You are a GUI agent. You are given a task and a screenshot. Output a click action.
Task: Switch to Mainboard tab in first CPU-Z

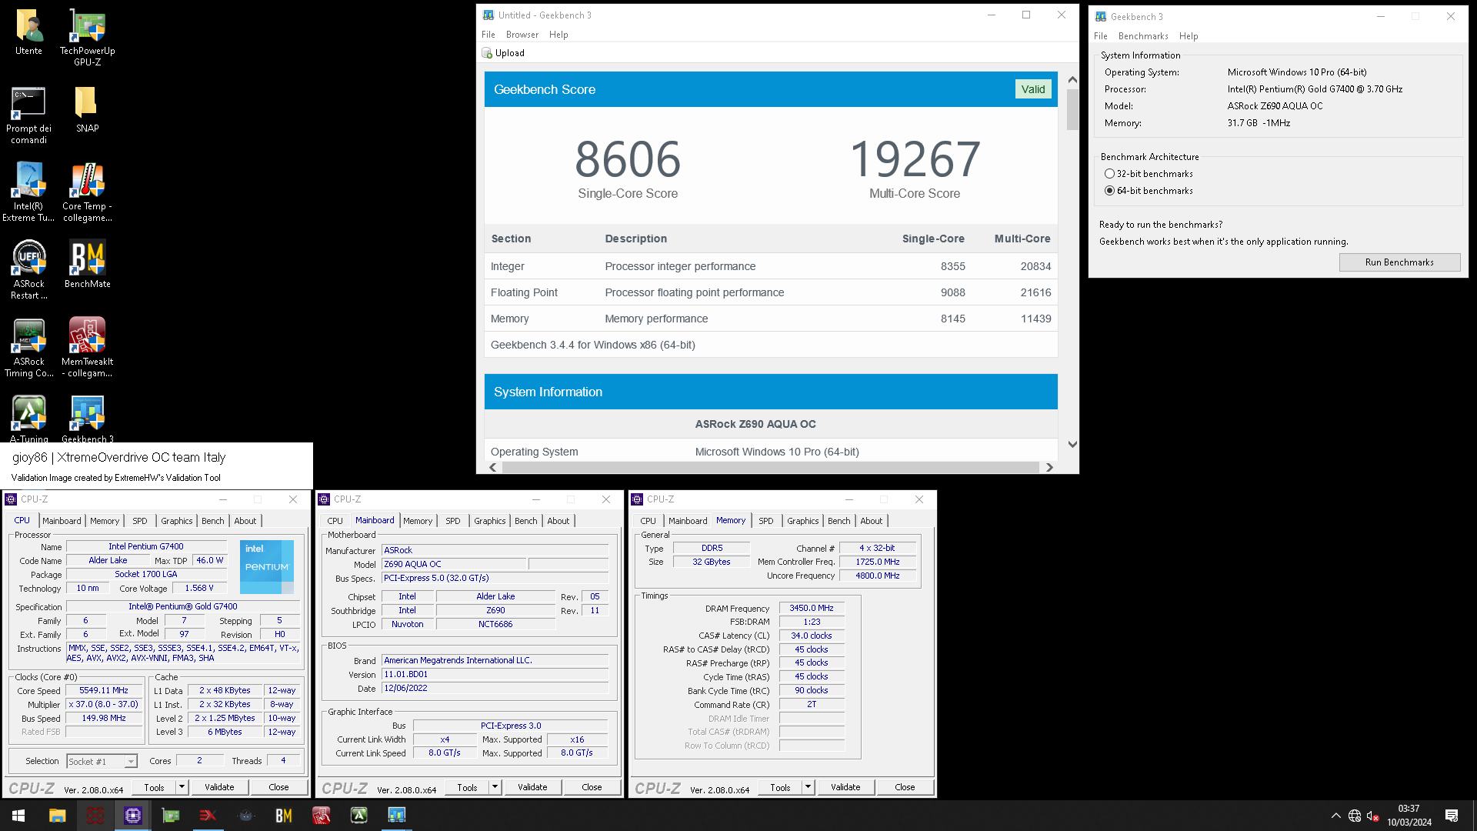[x=62, y=521]
